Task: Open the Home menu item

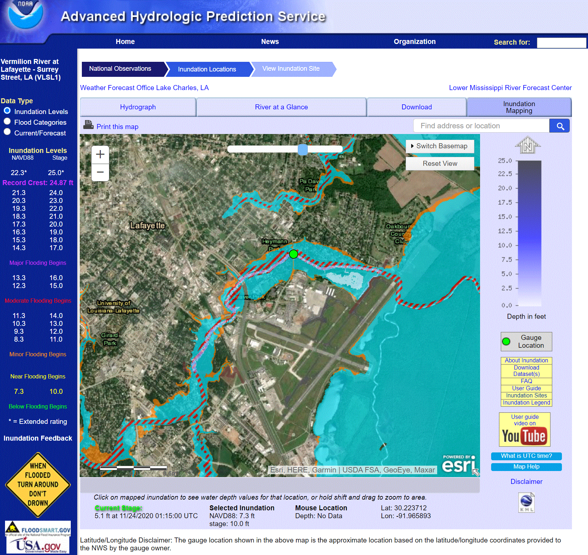Action: [x=125, y=41]
